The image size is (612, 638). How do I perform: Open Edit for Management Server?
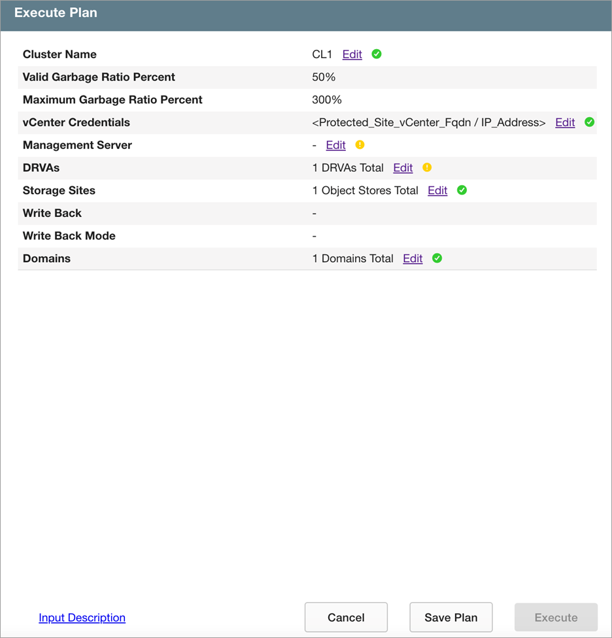(x=335, y=145)
